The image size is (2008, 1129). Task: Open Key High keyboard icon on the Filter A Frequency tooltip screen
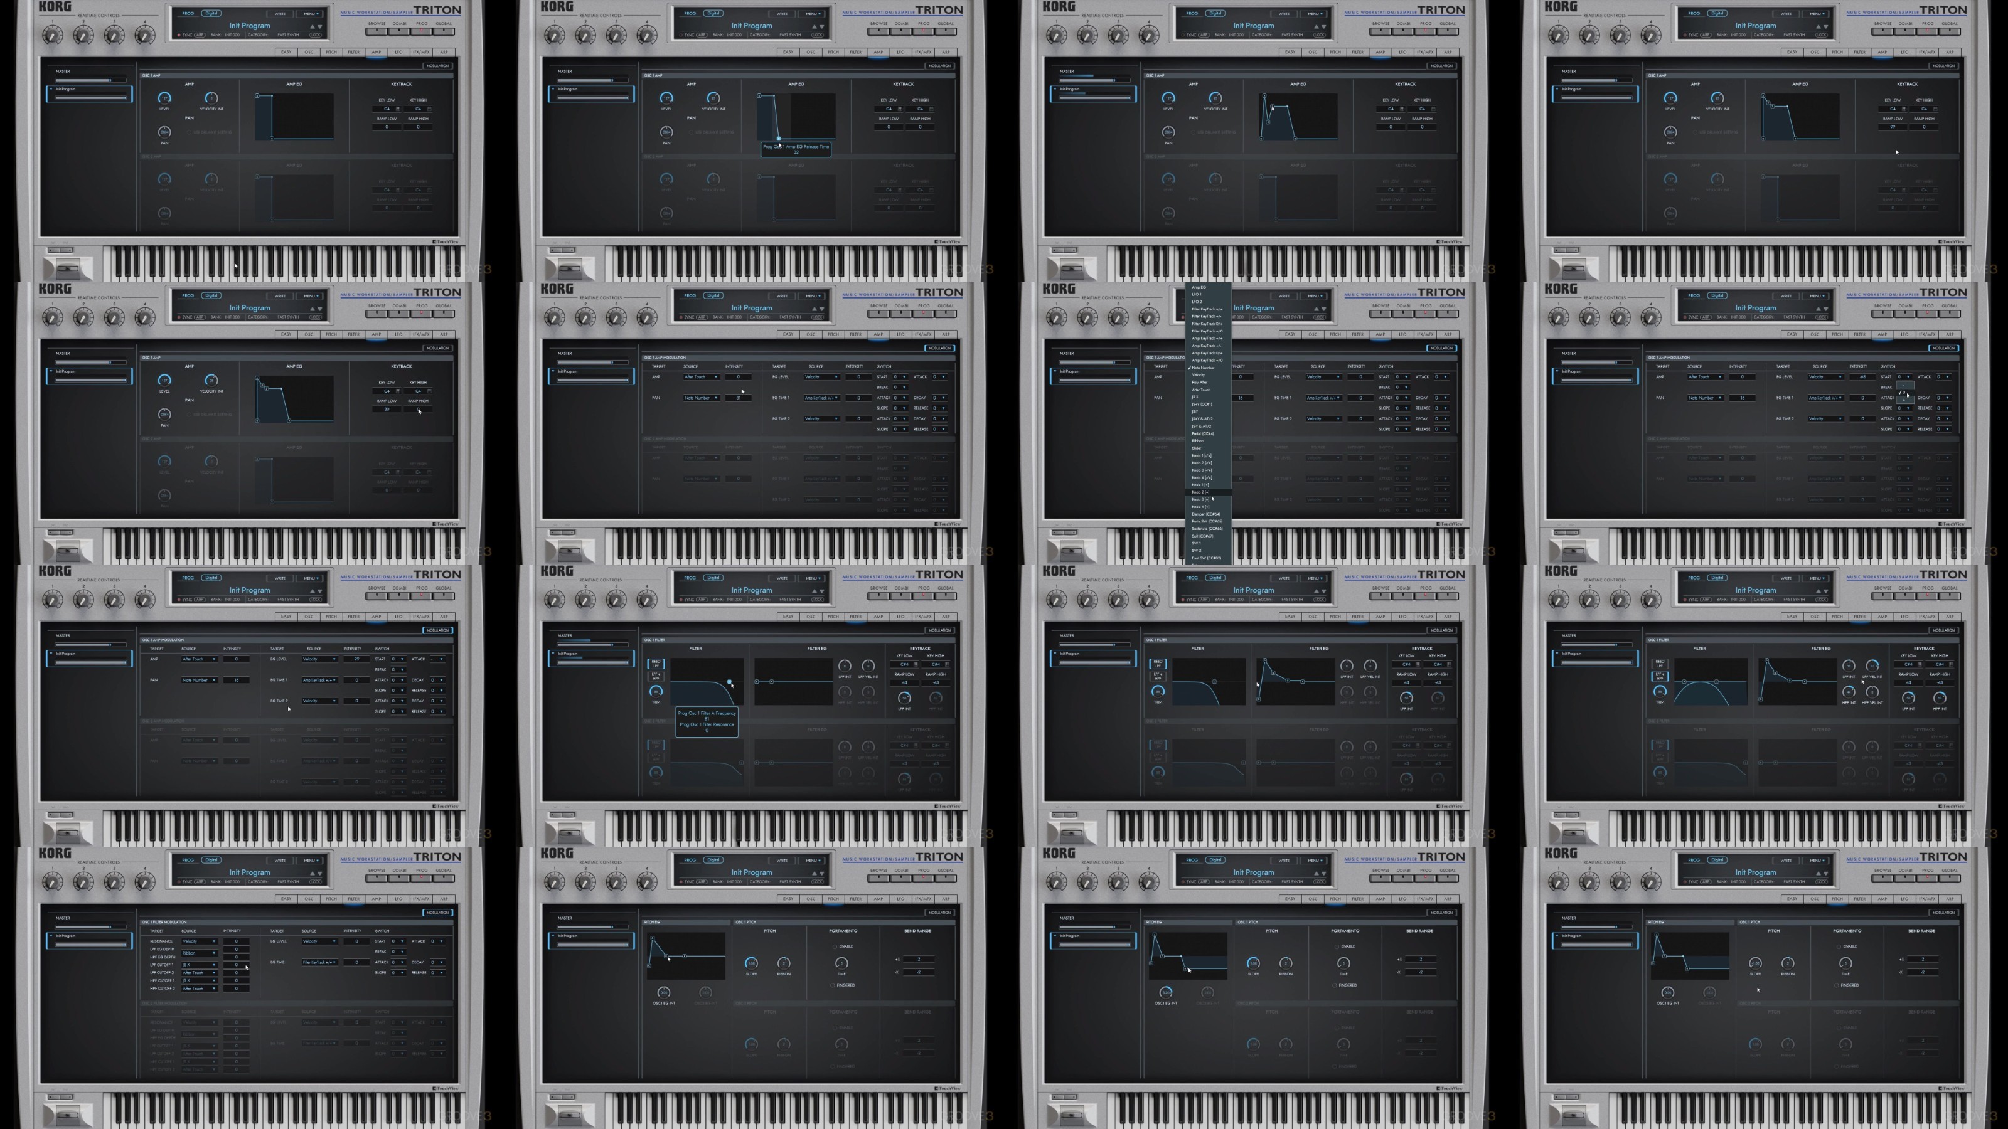pos(947,665)
